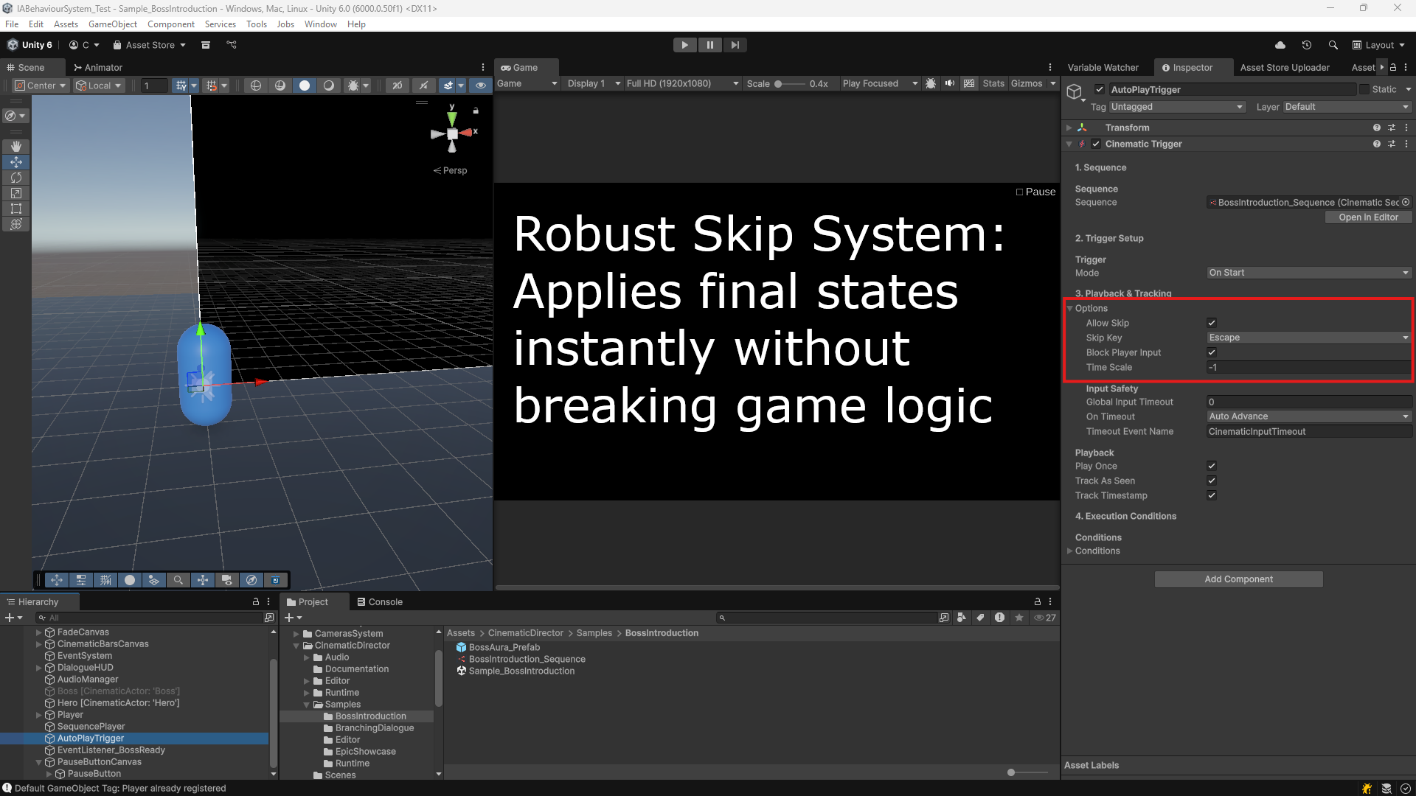Image resolution: width=1416 pixels, height=796 pixels.
Task: Toggle favorites star filter in Project
Action: click(x=1019, y=618)
